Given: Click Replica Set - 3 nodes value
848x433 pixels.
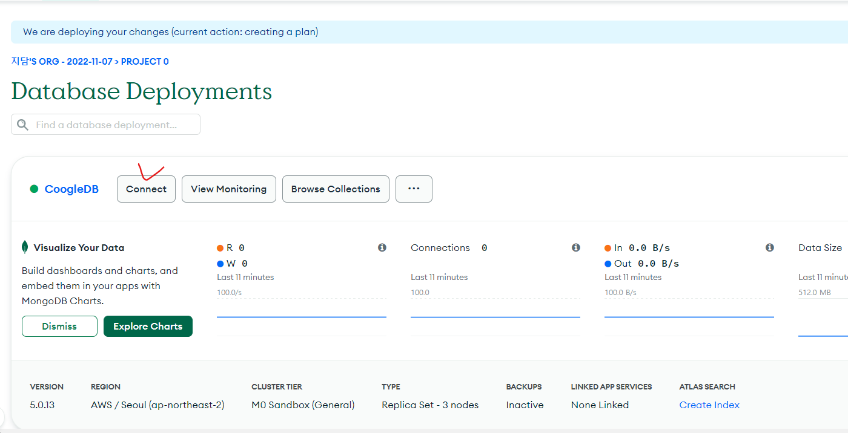Looking at the screenshot, I should pos(430,405).
